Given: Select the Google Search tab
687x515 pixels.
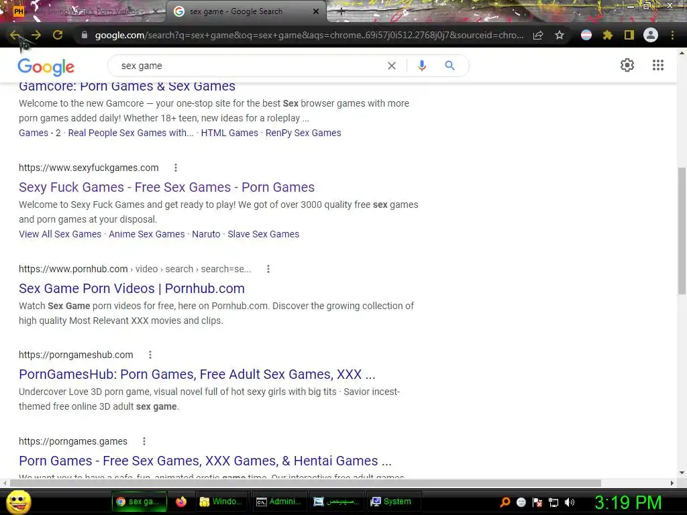Looking at the screenshot, I should click(246, 11).
